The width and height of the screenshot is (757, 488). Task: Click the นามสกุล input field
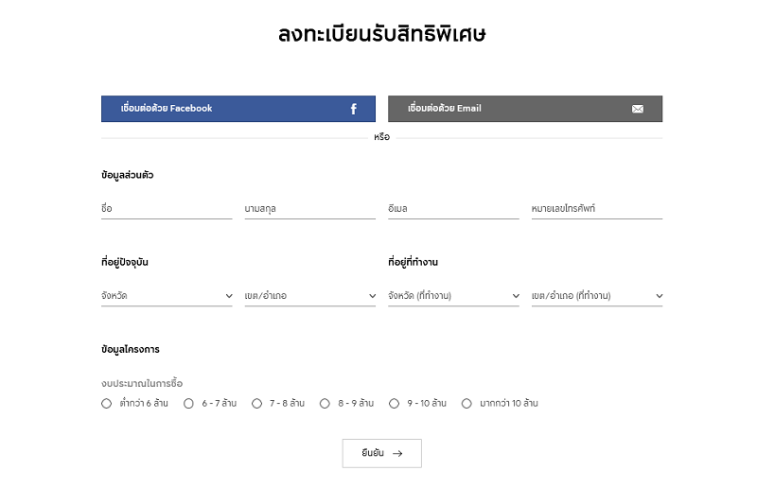(310, 208)
